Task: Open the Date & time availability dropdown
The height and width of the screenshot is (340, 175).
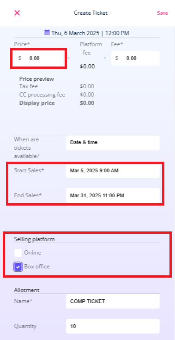Action: click(113, 143)
